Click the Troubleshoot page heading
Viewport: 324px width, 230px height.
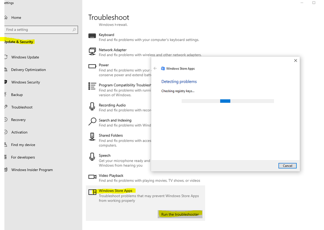point(109,18)
